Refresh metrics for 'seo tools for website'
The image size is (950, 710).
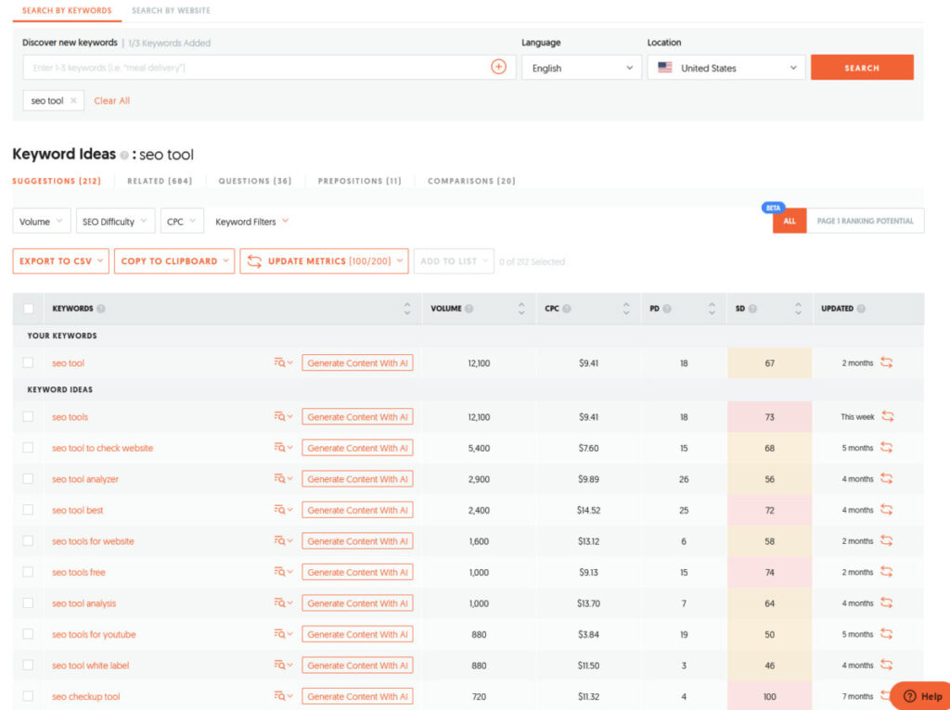click(886, 540)
